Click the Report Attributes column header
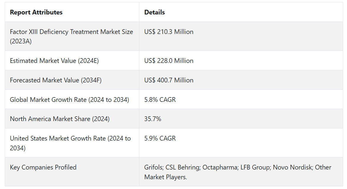This screenshot has width=347, height=189. [36, 12]
